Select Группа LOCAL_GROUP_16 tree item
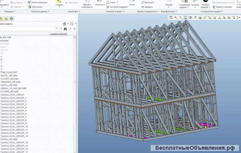 pos(14,149)
